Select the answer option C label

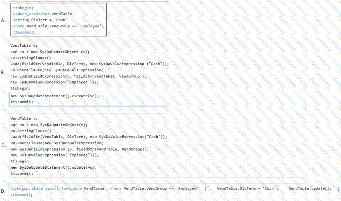click(3, 145)
